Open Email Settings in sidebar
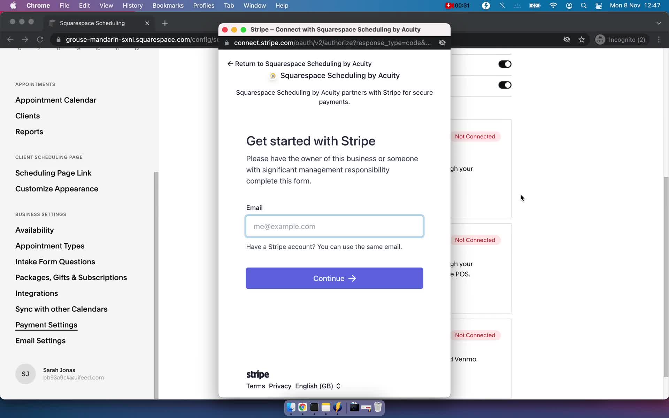The width and height of the screenshot is (669, 418). [40, 341]
